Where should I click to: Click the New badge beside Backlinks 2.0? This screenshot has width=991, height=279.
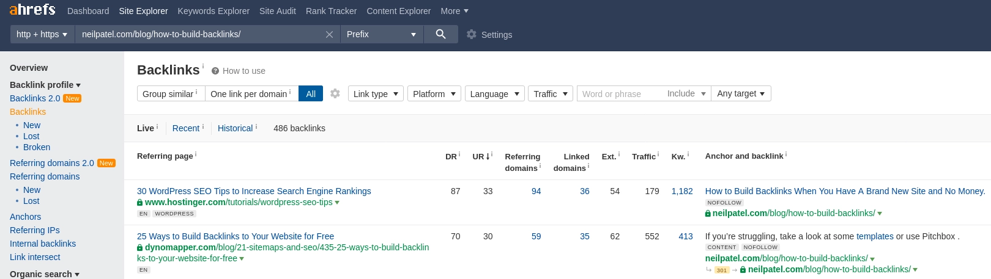pyautogui.click(x=72, y=98)
